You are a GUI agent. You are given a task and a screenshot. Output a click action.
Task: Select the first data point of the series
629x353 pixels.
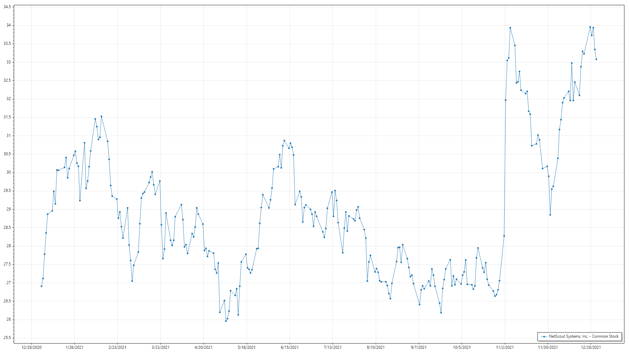click(41, 286)
